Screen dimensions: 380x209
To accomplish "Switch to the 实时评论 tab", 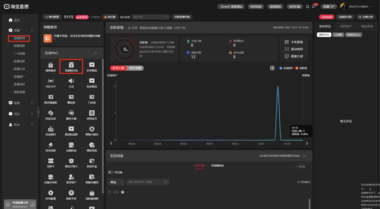I will pos(325,26).
